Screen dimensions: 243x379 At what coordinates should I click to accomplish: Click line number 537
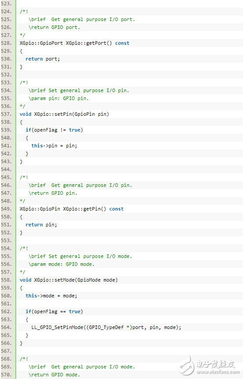click(7, 114)
